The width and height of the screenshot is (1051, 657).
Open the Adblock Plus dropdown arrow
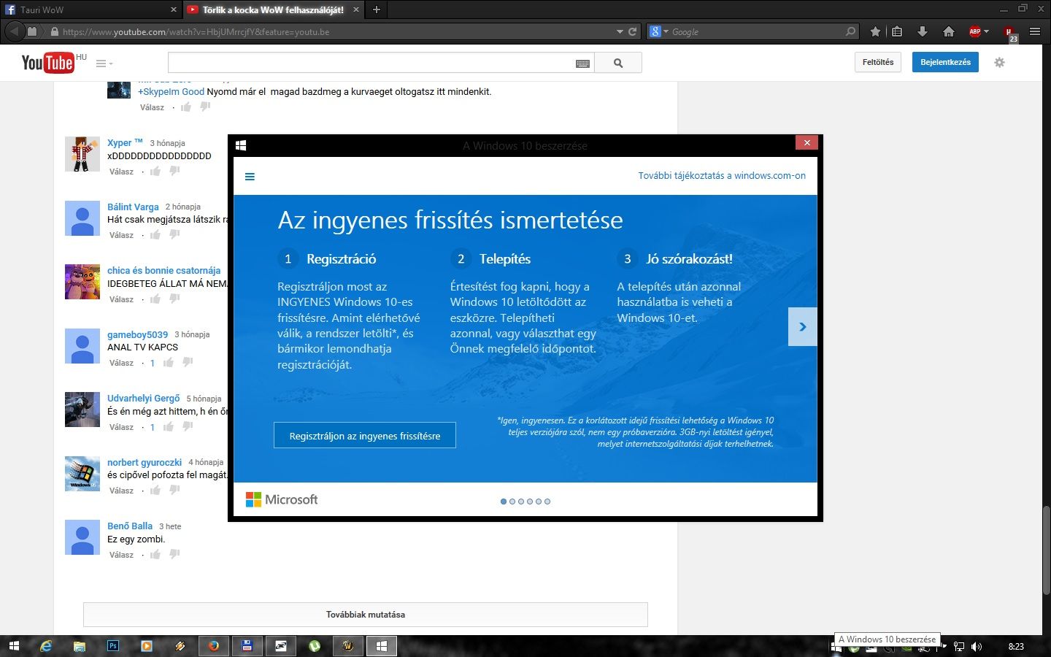pyautogui.click(x=986, y=31)
